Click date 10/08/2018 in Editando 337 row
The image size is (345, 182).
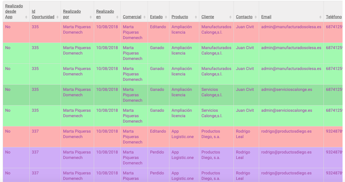(x=107, y=131)
